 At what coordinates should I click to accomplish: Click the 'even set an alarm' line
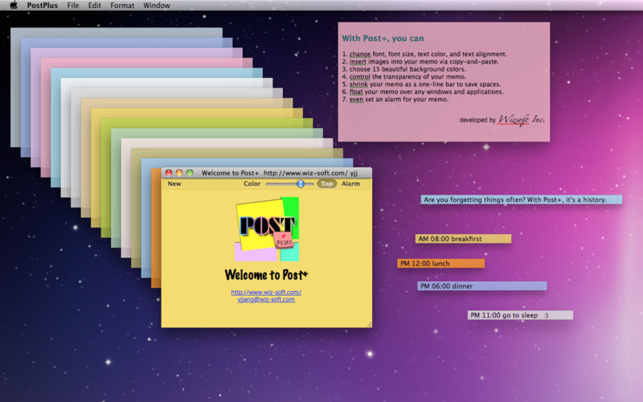pyautogui.click(x=395, y=99)
